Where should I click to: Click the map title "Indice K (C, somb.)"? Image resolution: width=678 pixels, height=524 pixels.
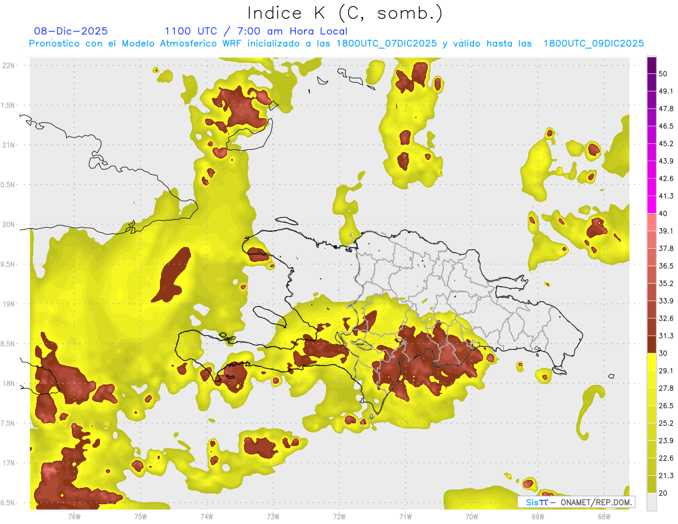click(x=345, y=13)
